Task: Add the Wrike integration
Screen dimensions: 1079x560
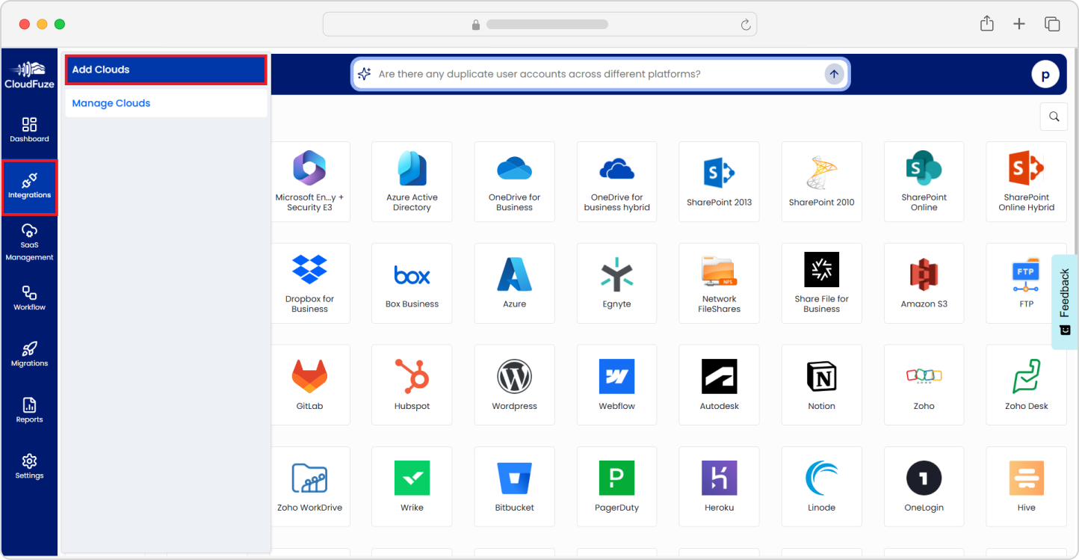Action: point(412,487)
